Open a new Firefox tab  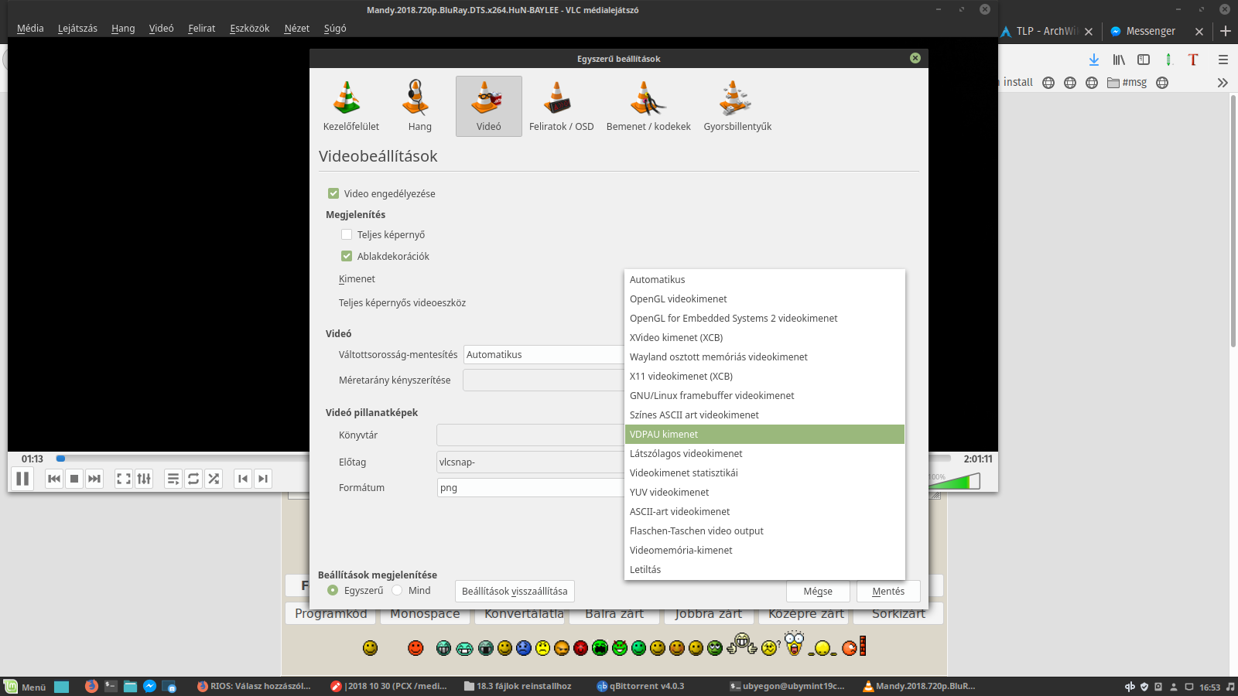coord(1226,31)
